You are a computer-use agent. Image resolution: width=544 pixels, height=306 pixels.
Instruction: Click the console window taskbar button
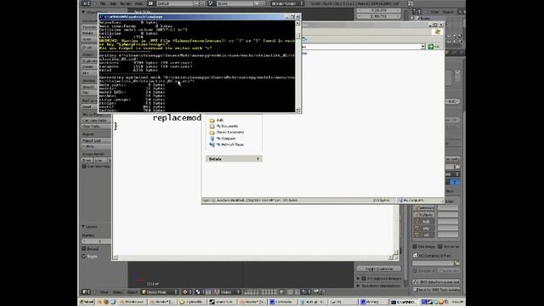(405, 302)
